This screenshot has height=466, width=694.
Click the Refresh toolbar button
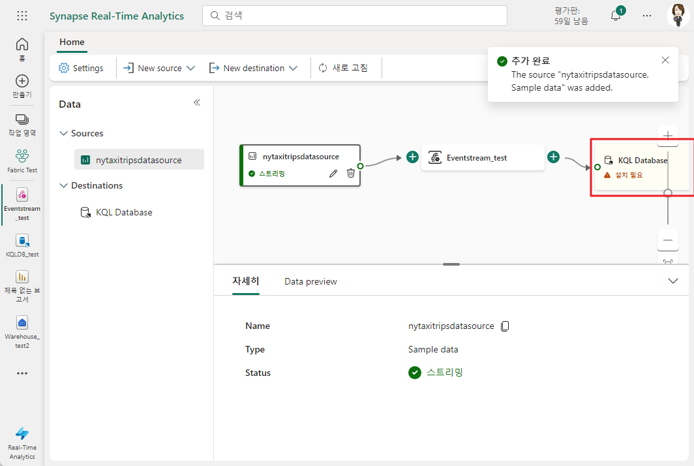(x=343, y=68)
